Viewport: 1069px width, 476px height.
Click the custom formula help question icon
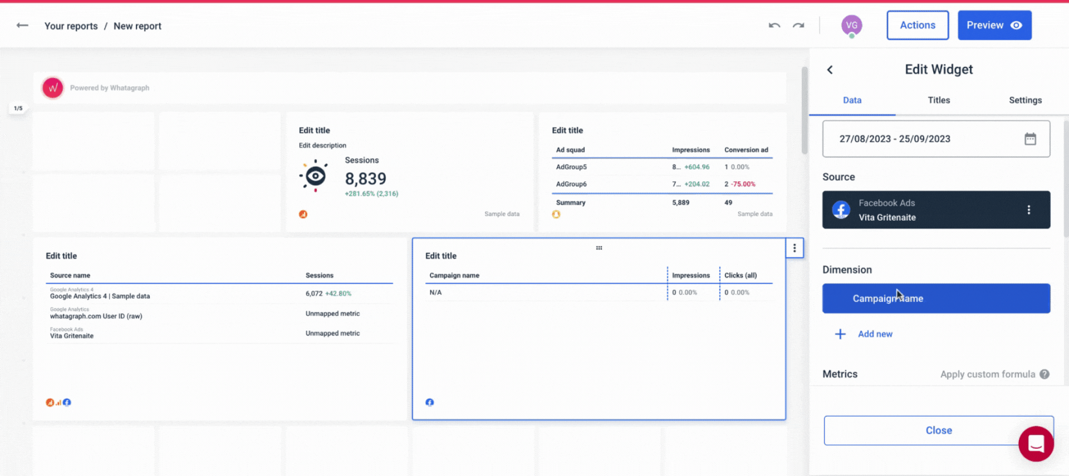(x=1045, y=374)
